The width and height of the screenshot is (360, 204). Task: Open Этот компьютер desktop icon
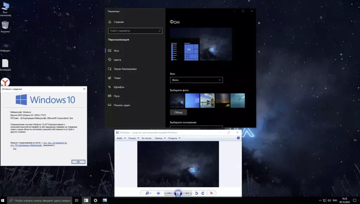coord(5,9)
